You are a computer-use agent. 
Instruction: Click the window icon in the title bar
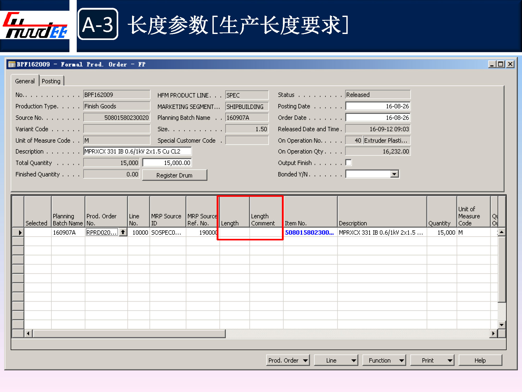[12, 64]
